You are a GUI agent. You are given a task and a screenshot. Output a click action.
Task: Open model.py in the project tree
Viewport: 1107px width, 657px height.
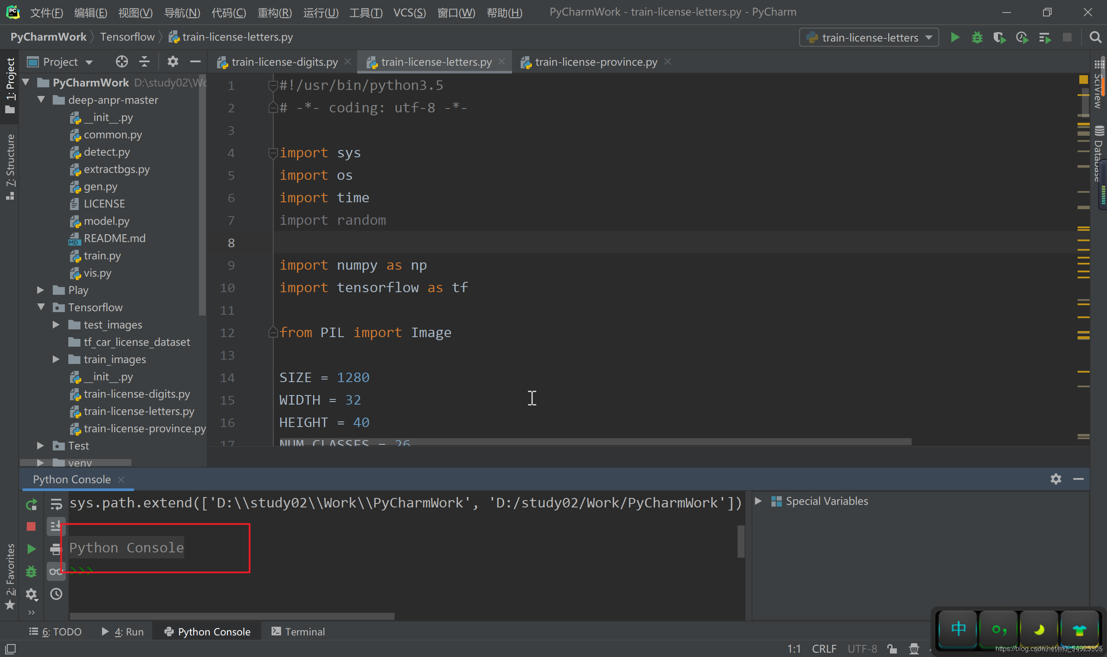coord(106,221)
